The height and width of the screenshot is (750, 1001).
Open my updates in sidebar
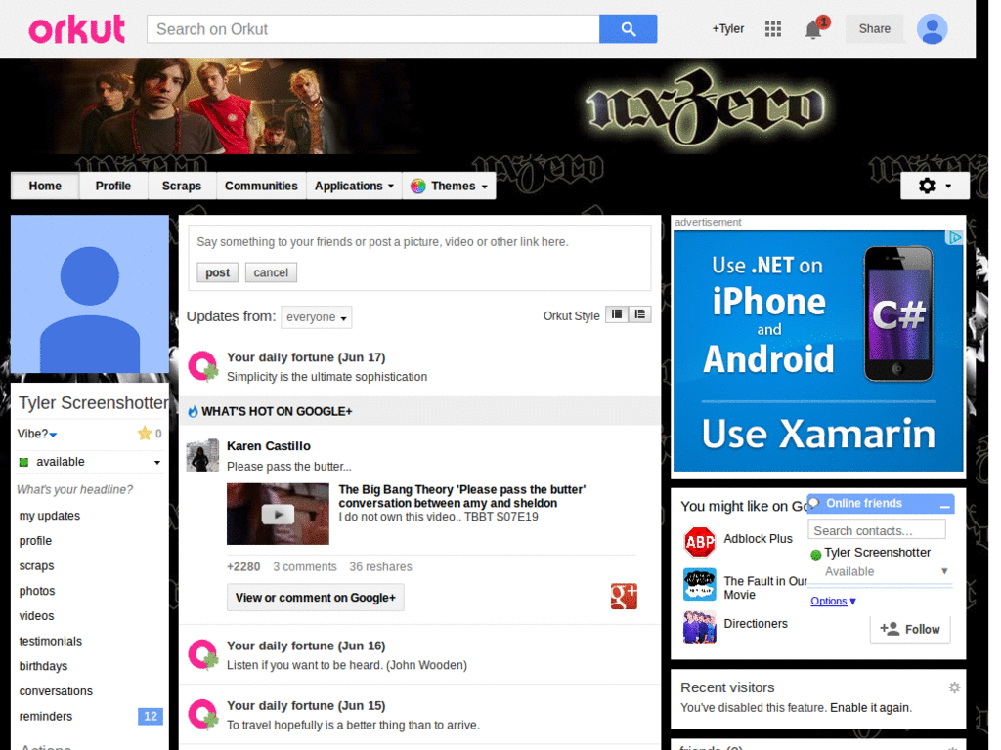(50, 516)
